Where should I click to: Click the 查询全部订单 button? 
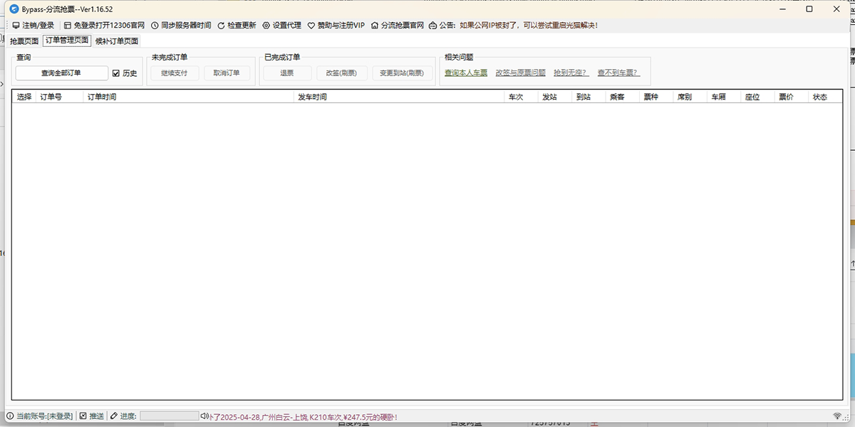[61, 73]
